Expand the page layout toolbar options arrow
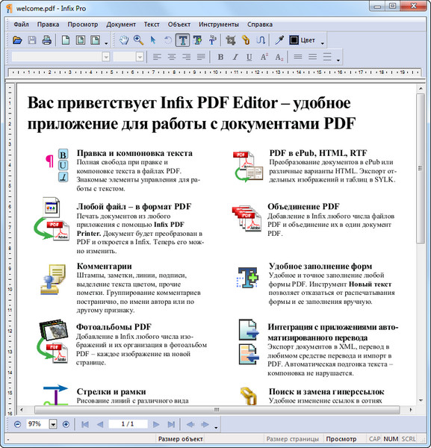 click(106, 43)
